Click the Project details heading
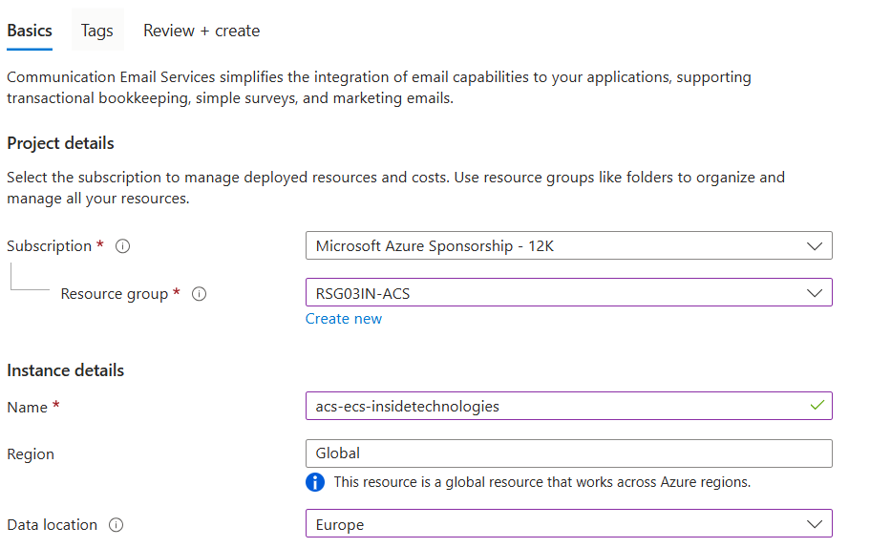 click(60, 143)
